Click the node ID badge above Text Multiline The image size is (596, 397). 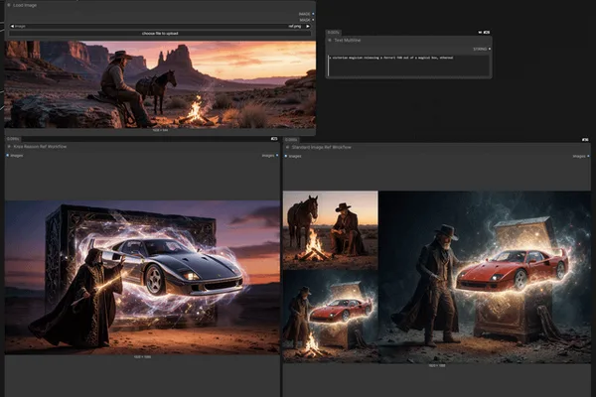[486, 33]
